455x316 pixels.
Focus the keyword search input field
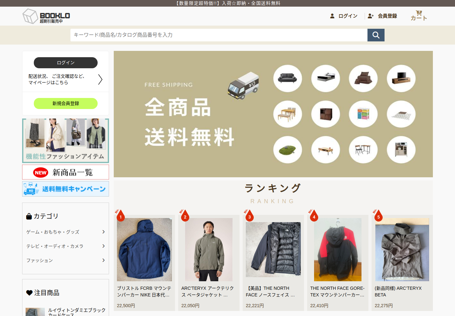pos(219,35)
